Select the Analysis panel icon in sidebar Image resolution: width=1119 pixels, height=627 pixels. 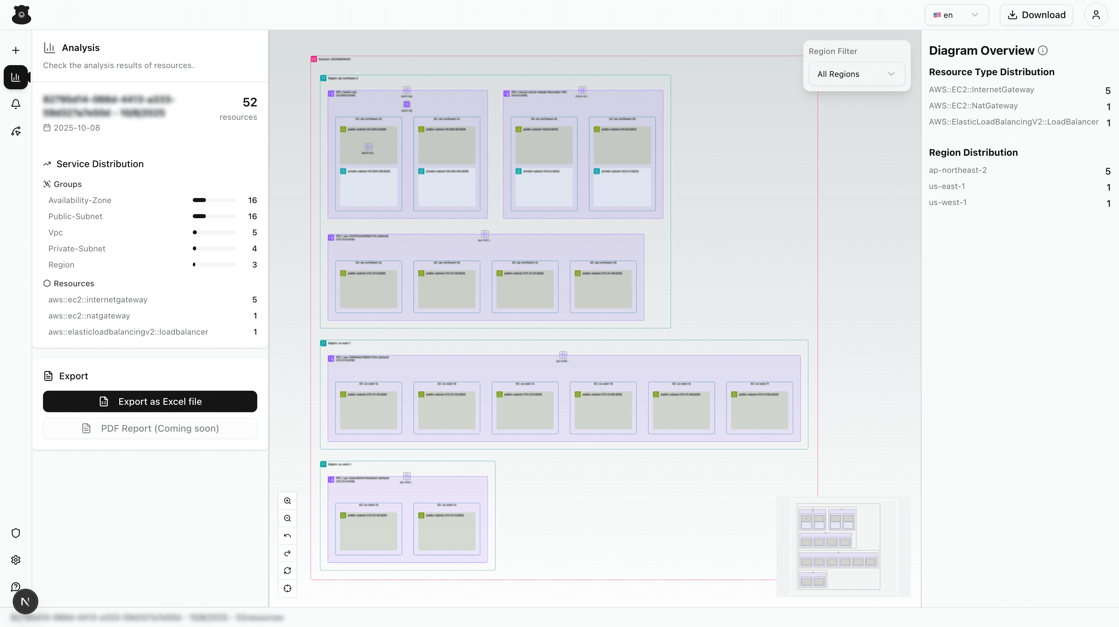pos(16,77)
